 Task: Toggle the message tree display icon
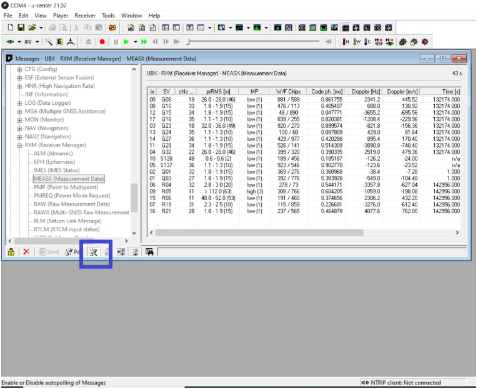pyautogui.click(x=134, y=251)
